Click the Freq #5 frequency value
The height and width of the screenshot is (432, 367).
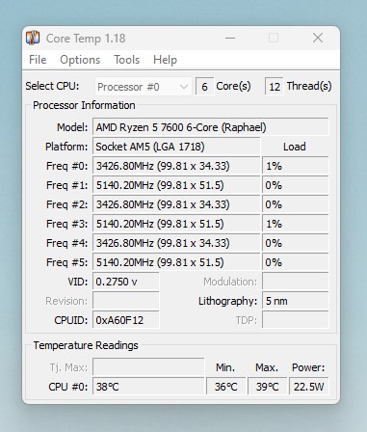coord(176,262)
